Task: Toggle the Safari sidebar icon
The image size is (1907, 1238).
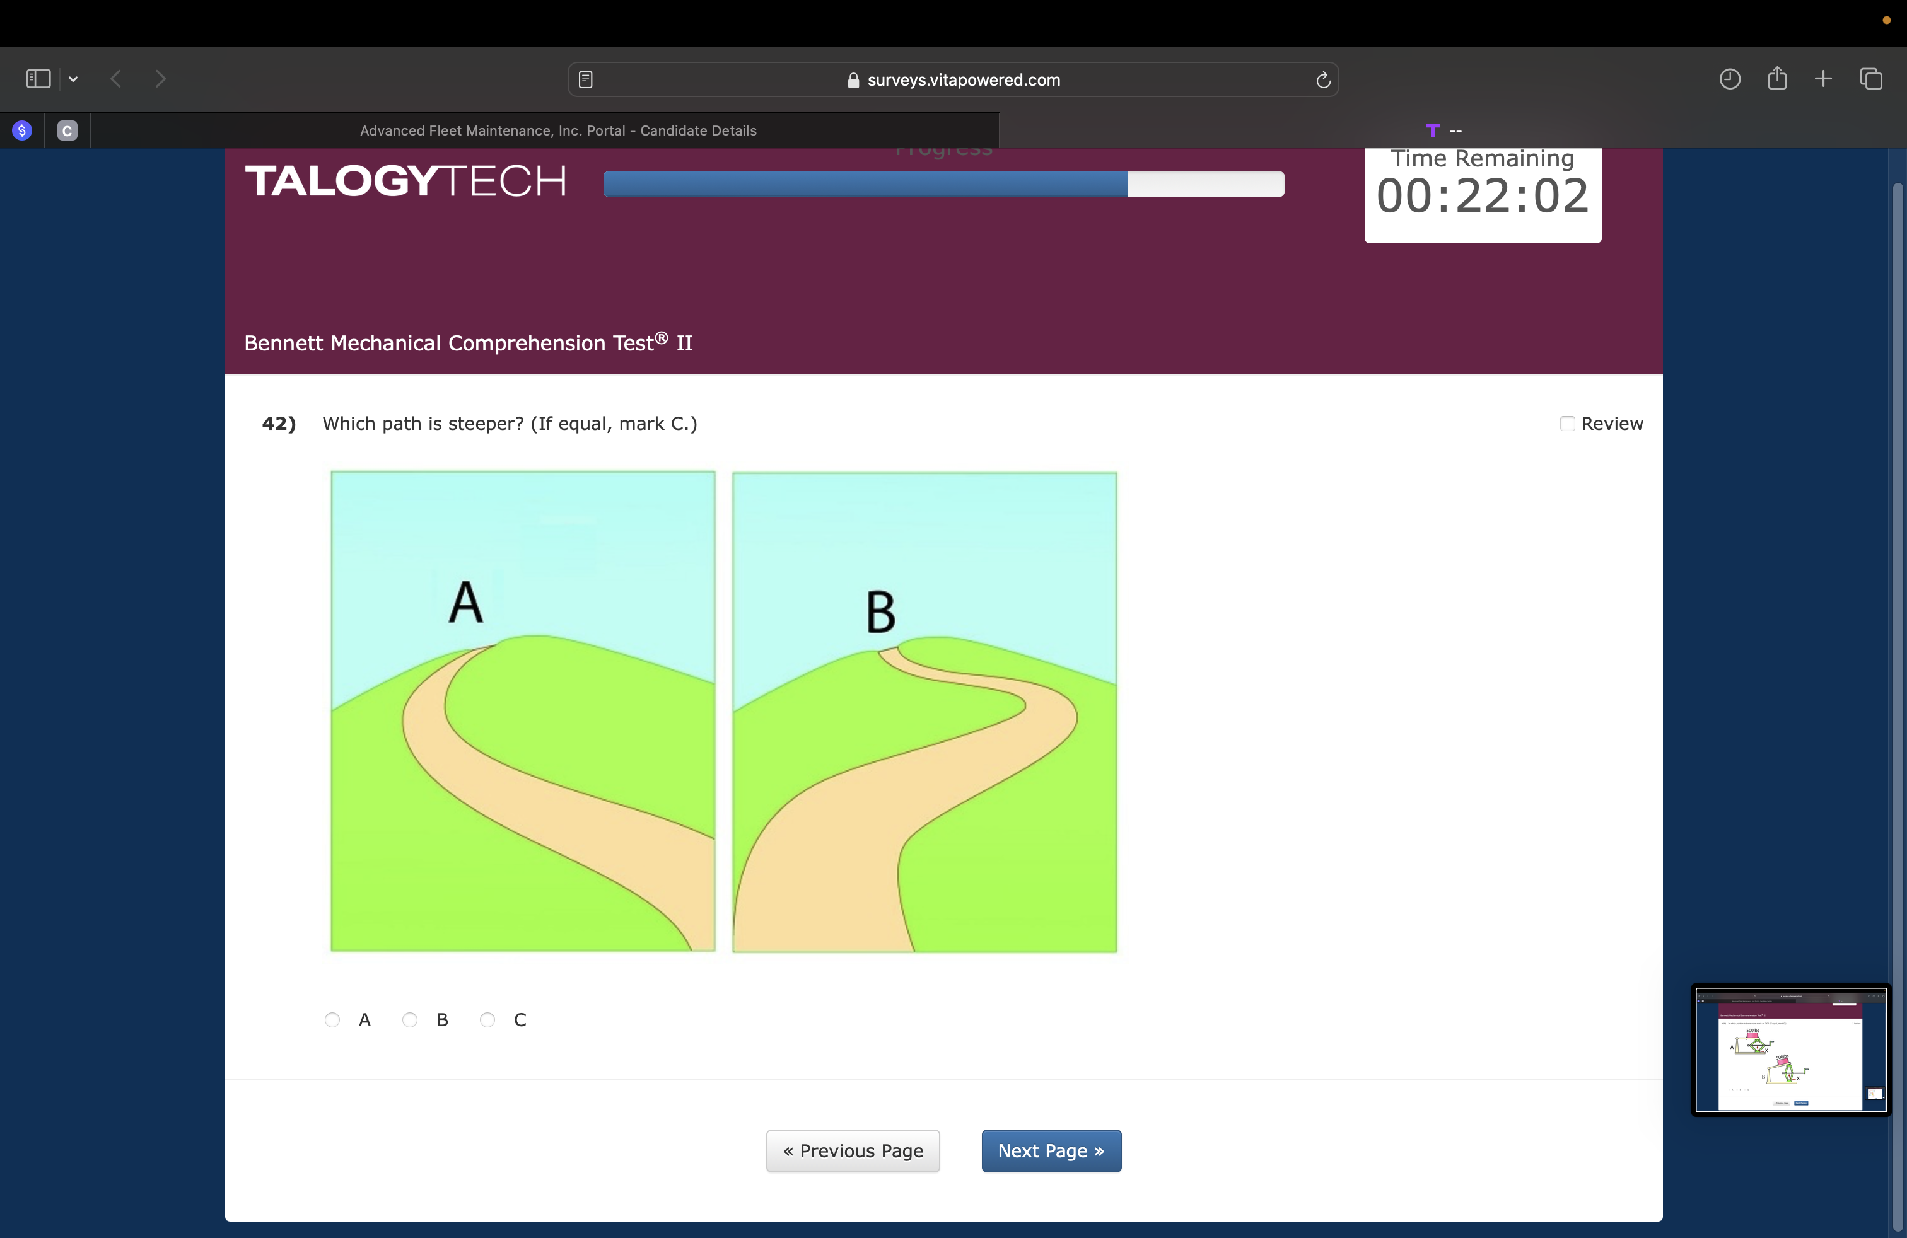Action: pyautogui.click(x=38, y=78)
